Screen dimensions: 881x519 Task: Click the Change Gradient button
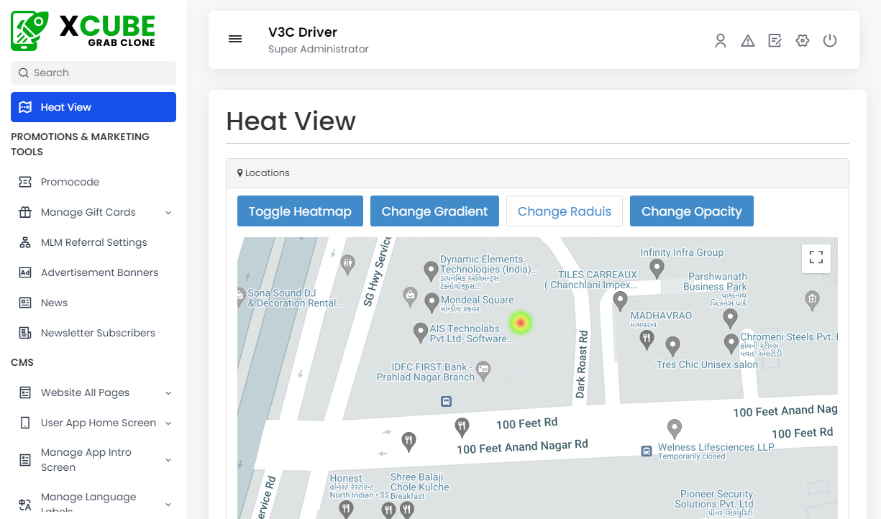click(x=434, y=211)
